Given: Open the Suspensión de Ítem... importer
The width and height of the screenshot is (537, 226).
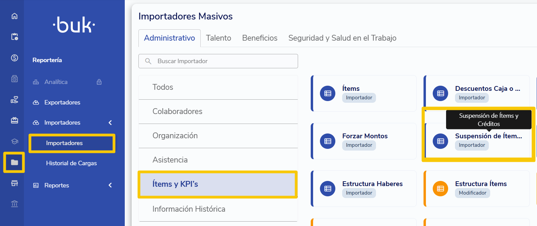Looking at the screenshot, I should click(x=488, y=136).
